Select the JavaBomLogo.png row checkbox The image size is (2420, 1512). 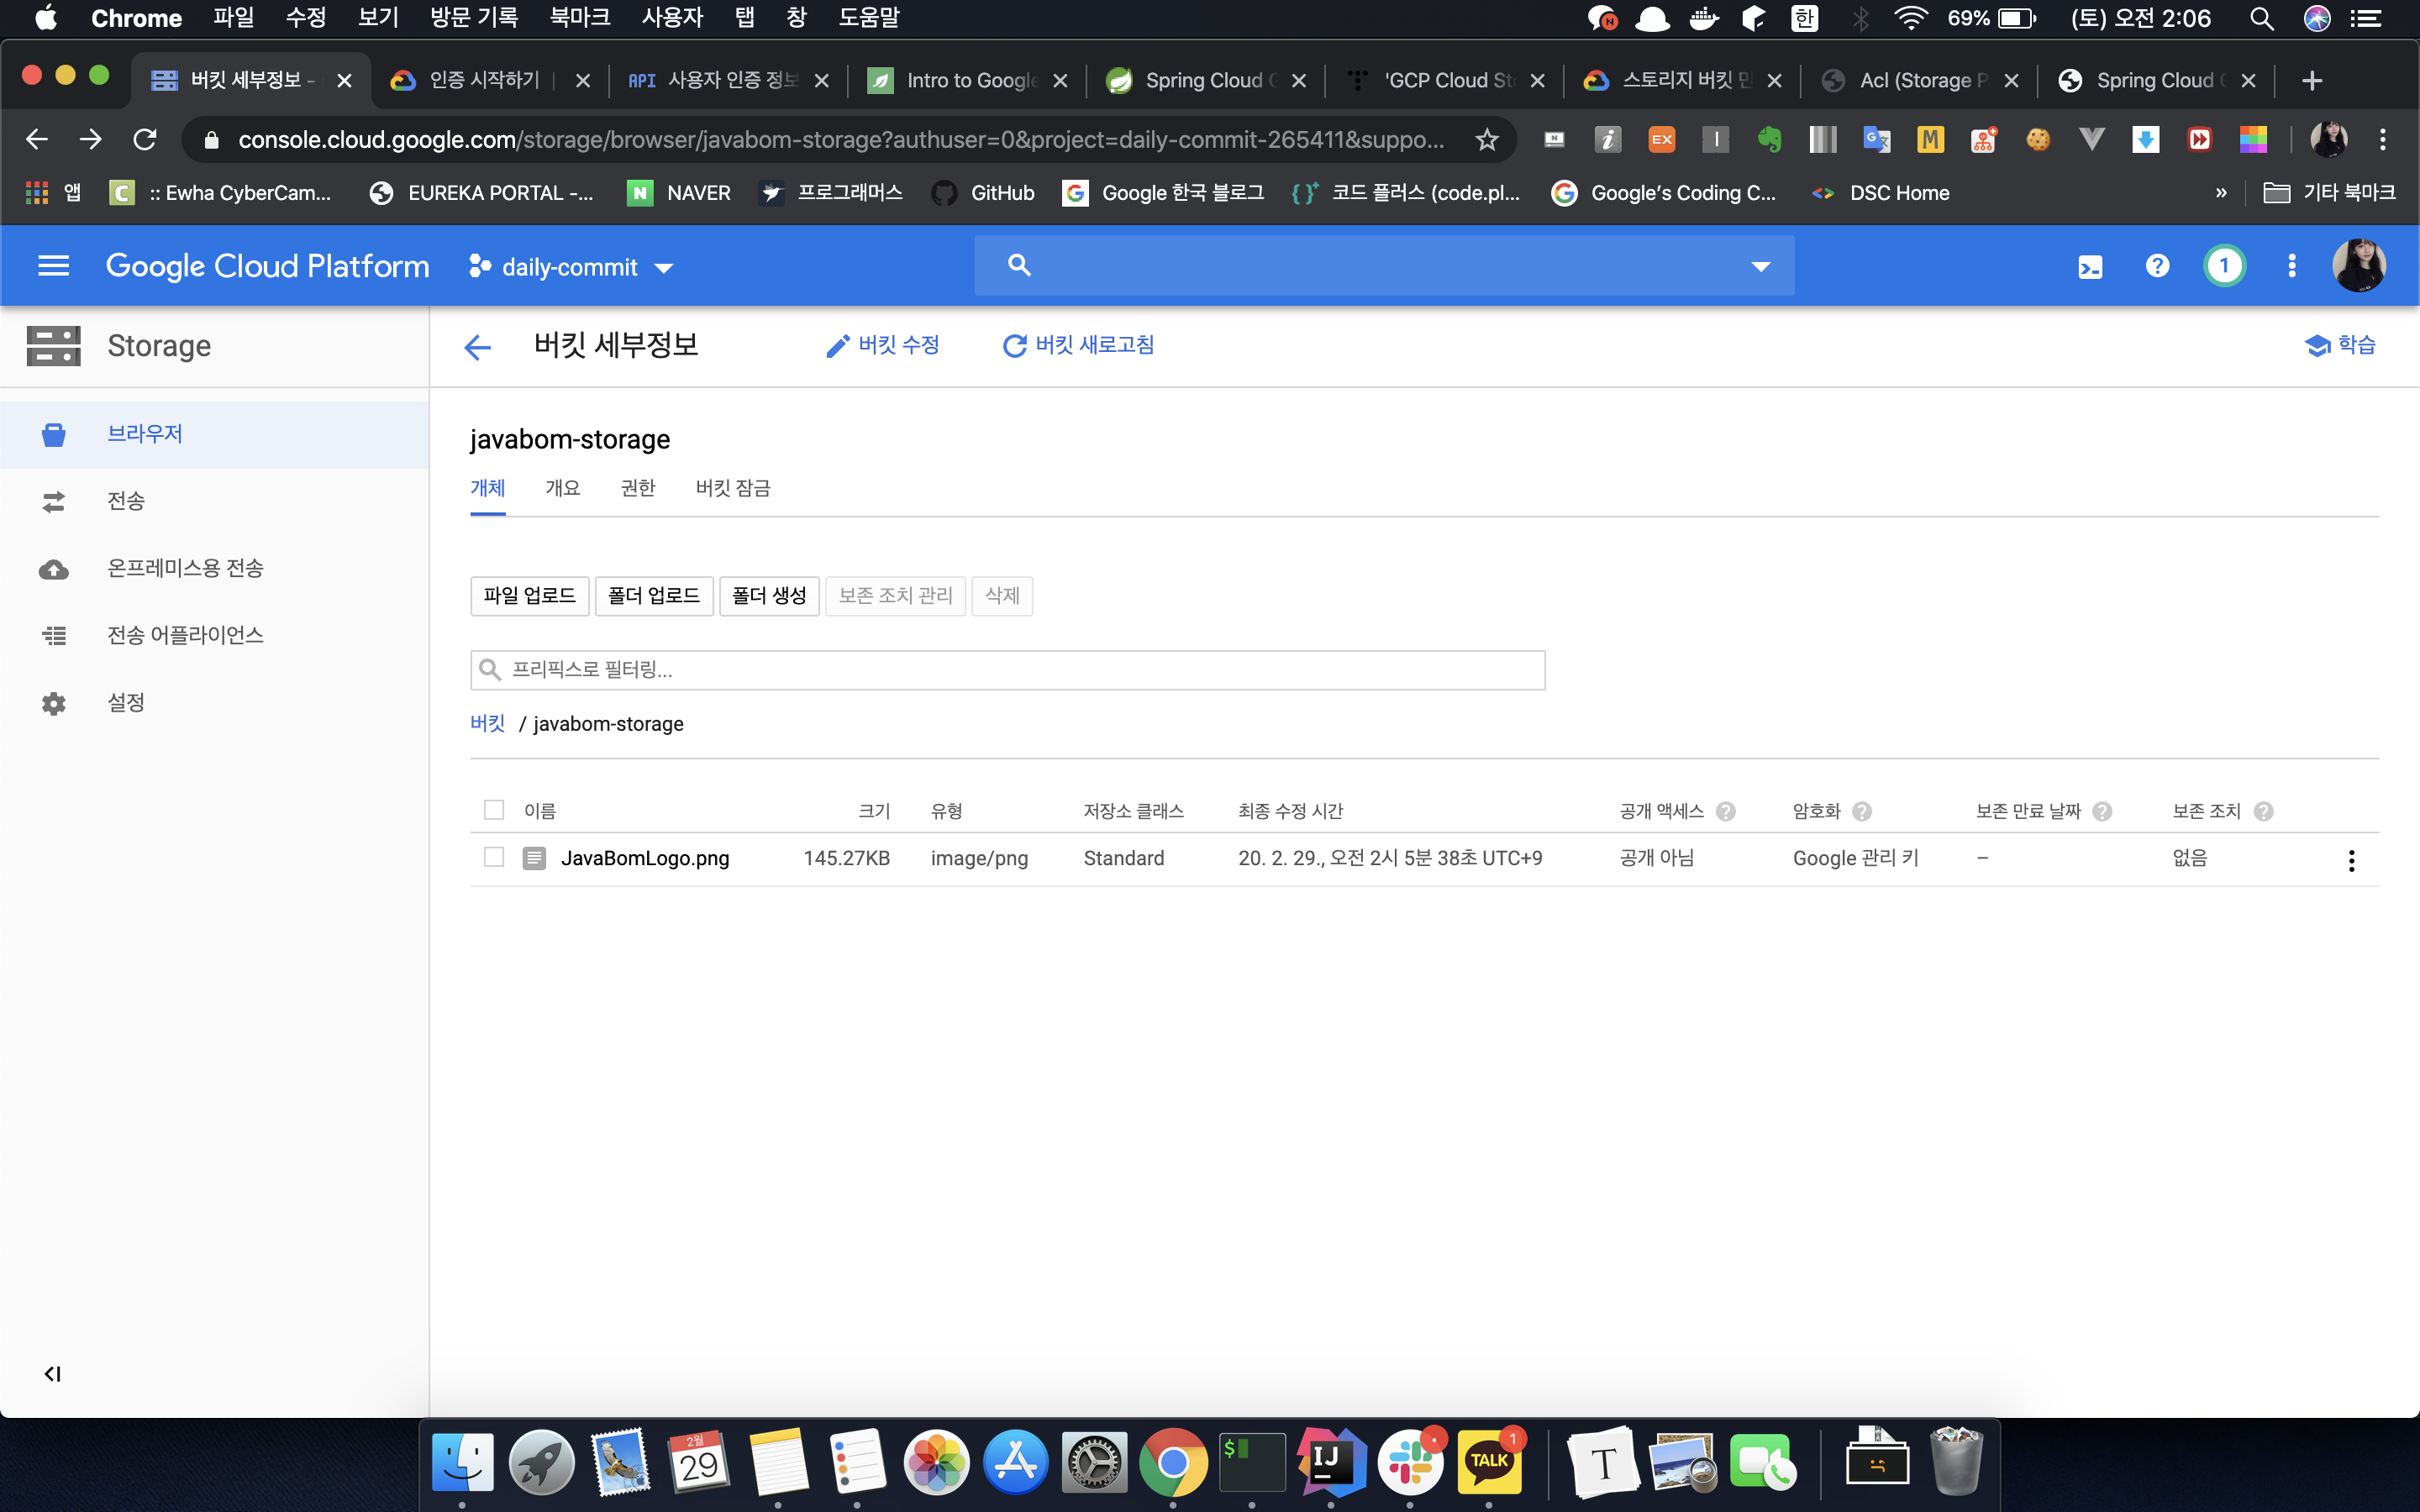494,857
